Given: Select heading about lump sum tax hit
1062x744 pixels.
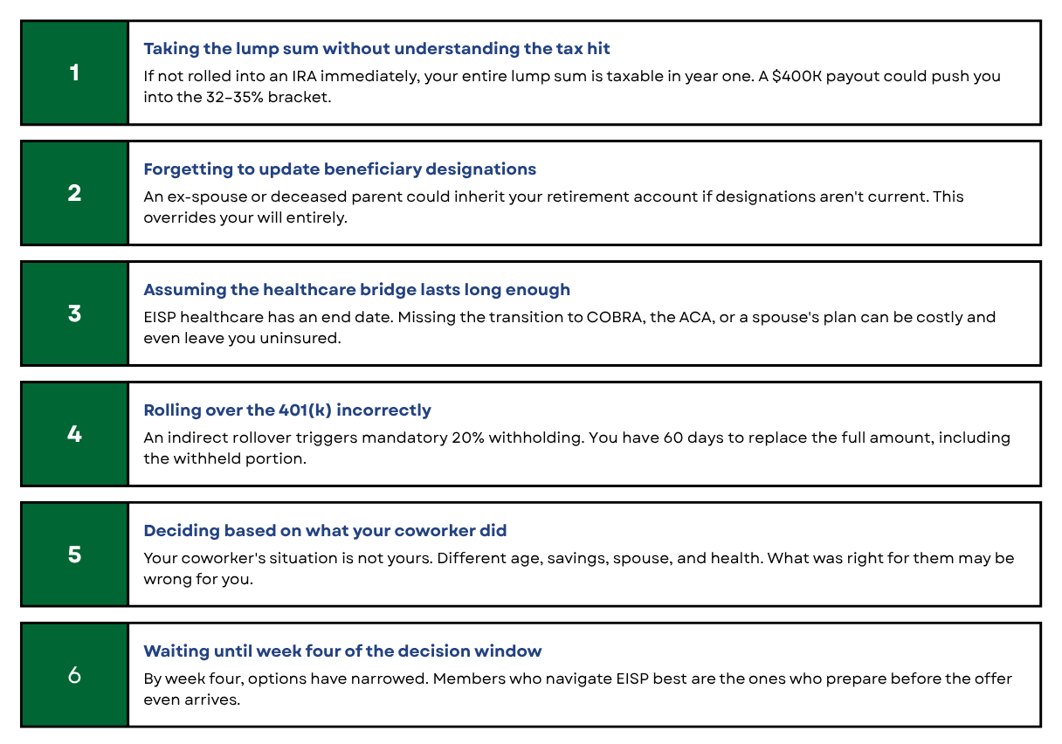Looking at the screenshot, I should (x=376, y=49).
